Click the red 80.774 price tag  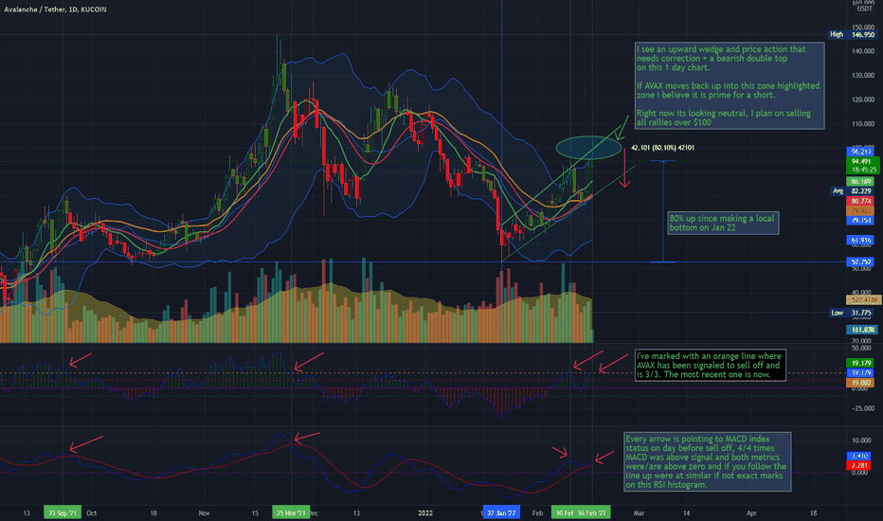(861, 201)
